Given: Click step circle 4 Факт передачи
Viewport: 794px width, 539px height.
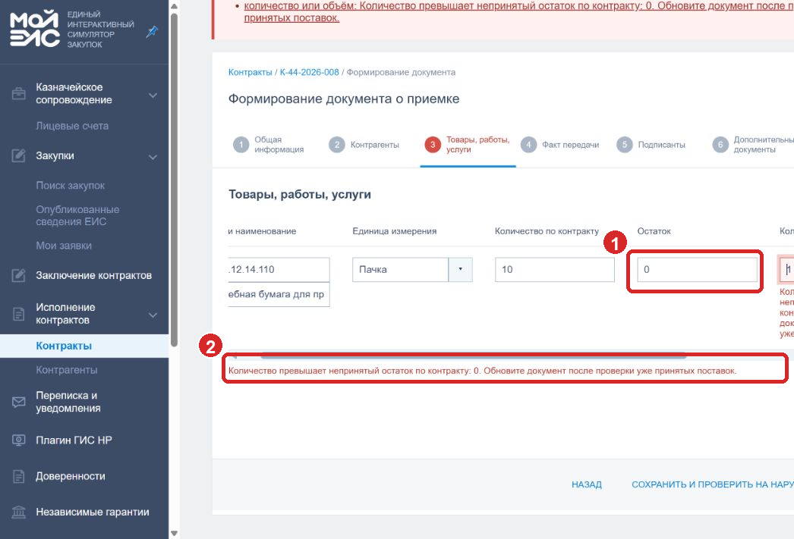Looking at the screenshot, I should (528, 145).
